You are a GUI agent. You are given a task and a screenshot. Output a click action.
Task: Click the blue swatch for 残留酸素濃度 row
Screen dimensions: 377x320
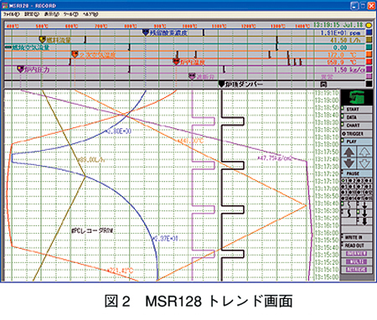tap(369, 33)
